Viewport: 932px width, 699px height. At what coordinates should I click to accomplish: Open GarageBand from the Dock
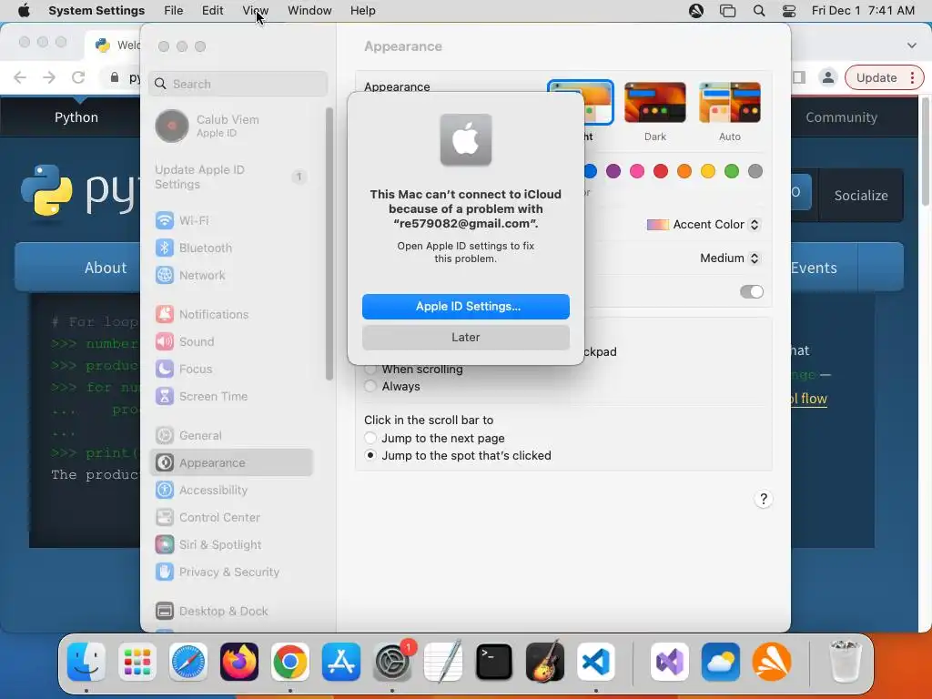[545, 662]
